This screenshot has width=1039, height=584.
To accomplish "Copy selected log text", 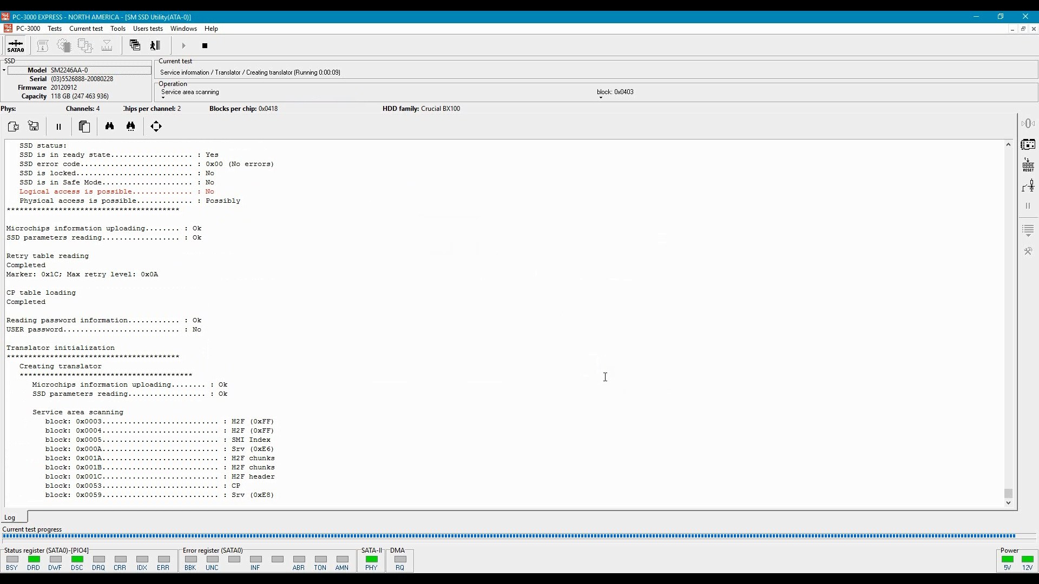I will pyautogui.click(x=84, y=127).
